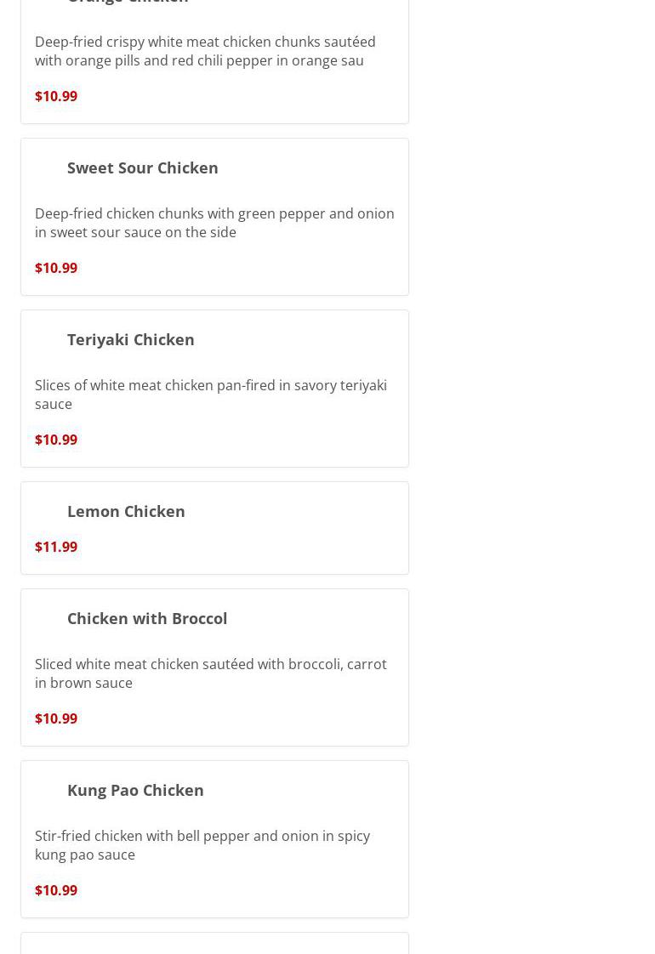Click the Sweet Sour Chicken description text
The image size is (655, 954).
[214, 223]
